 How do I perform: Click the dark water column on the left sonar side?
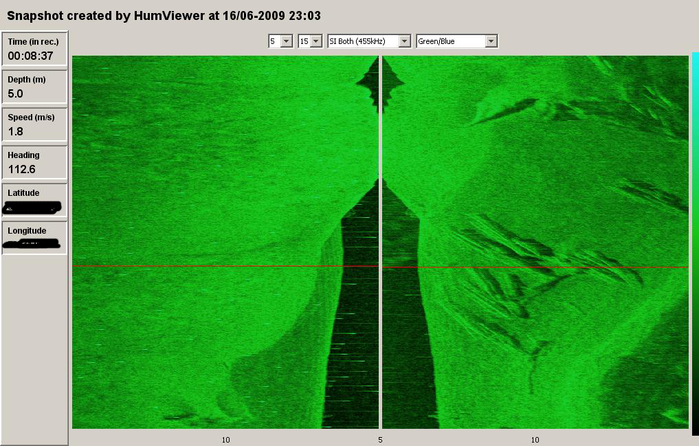pyautogui.click(x=354, y=344)
